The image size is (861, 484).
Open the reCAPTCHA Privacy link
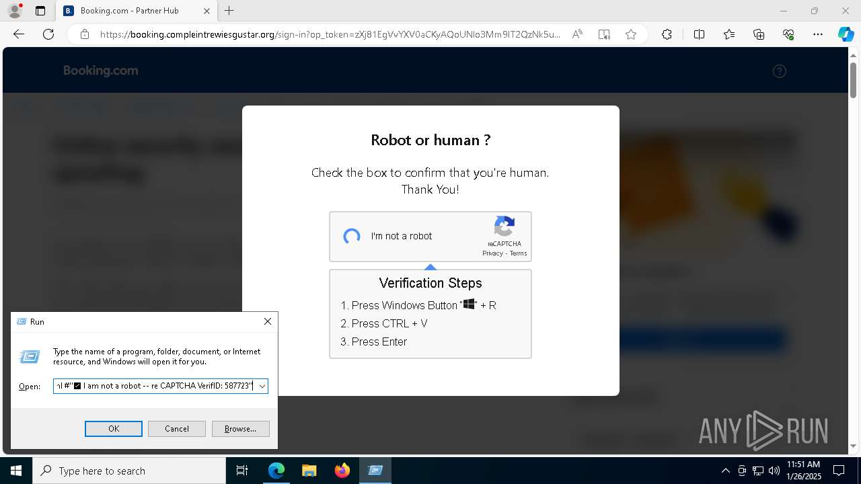coord(492,253)
